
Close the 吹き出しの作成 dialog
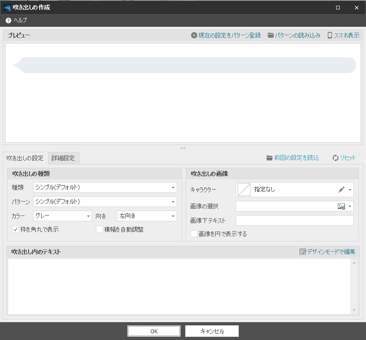pyautogui.click(x=357, y=8)
